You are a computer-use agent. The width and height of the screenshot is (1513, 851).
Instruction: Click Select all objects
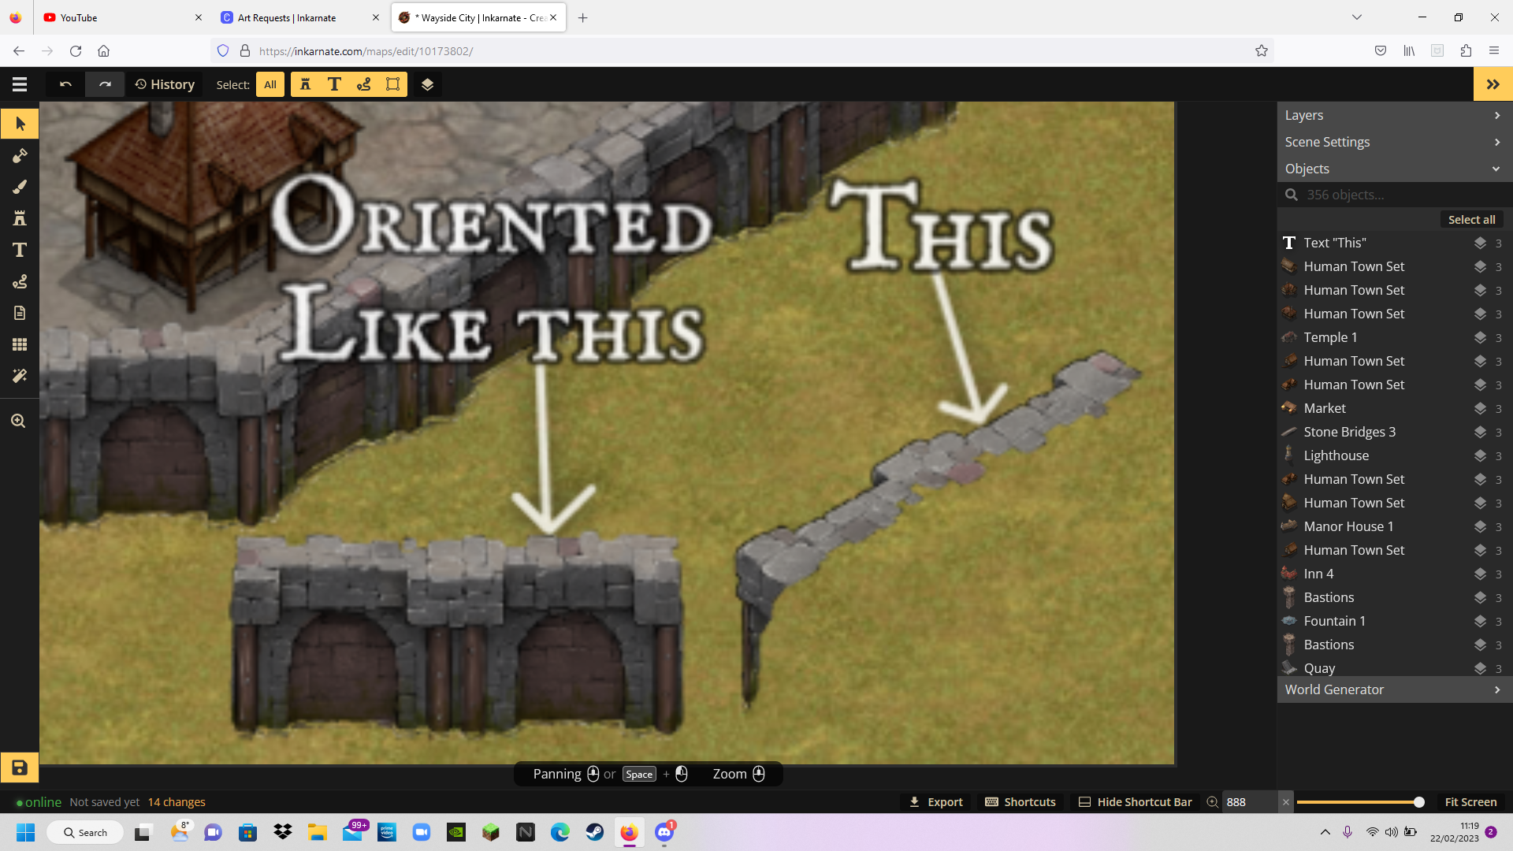tap(1471, 220)
